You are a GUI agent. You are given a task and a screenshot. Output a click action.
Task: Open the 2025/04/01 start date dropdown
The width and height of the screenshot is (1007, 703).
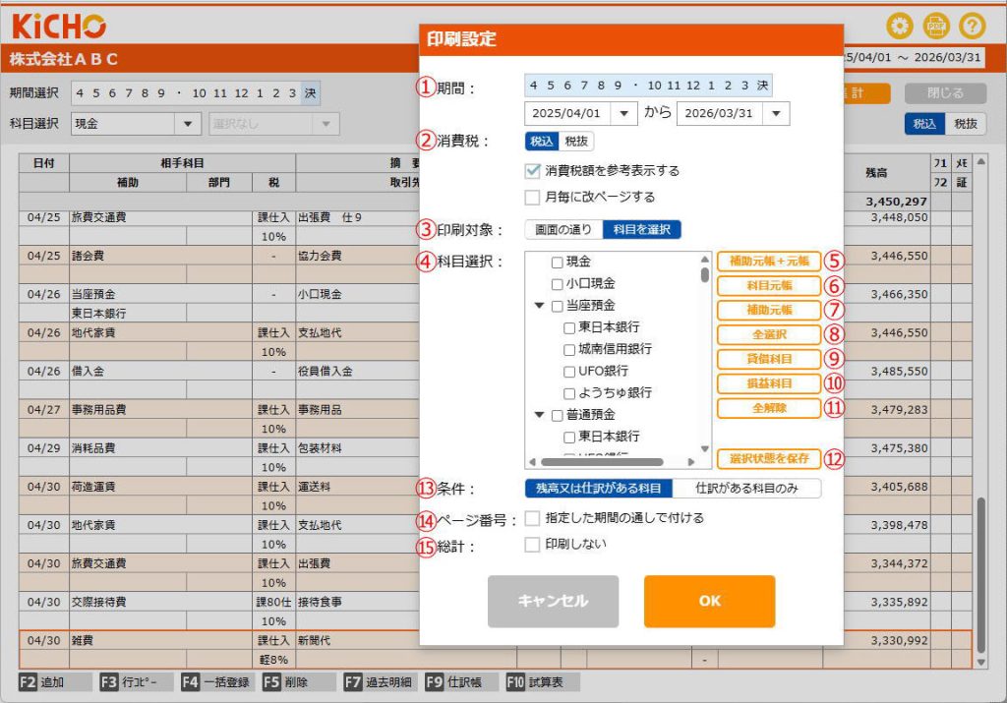point(623,114)
